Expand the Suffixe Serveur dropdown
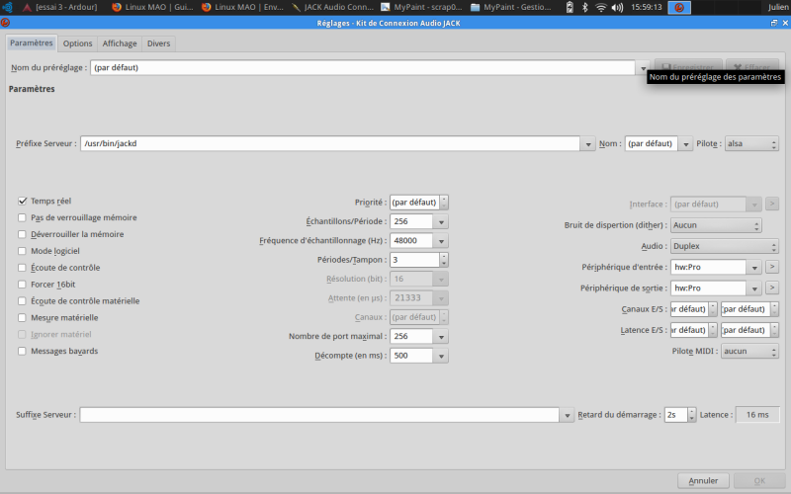Image resolution: width=791 pixels, height=494 pixels. [567, 415]
